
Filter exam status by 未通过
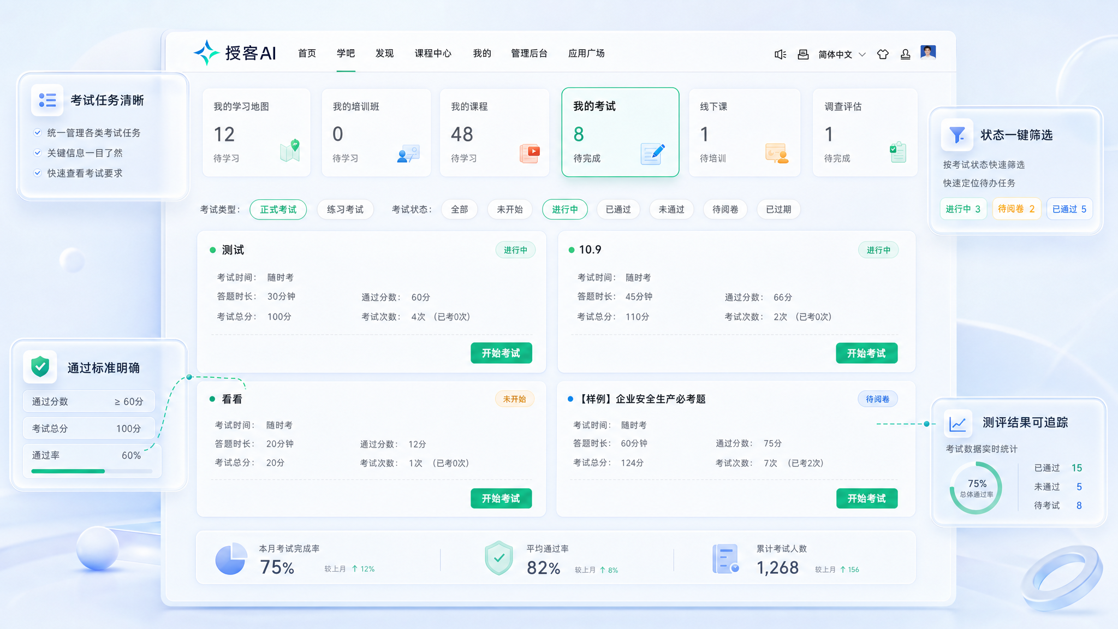coord(671,210)
